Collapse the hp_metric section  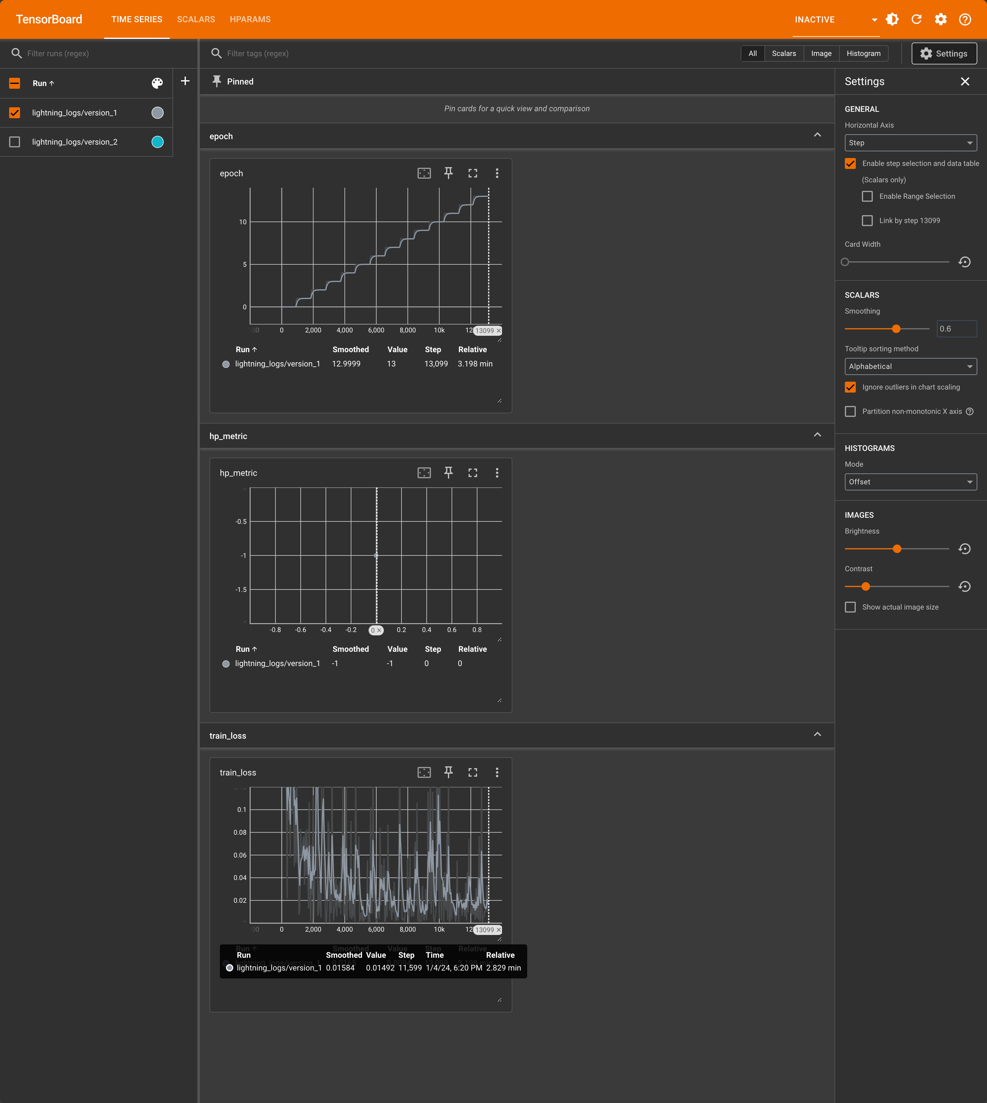point(817,435)
